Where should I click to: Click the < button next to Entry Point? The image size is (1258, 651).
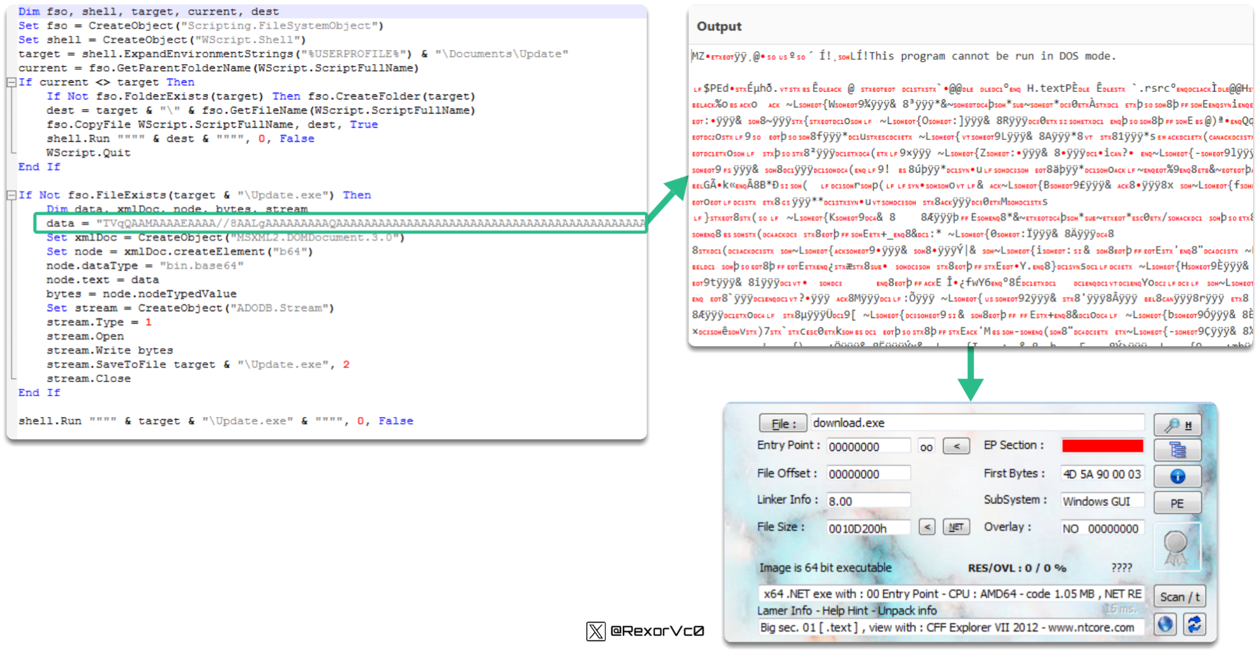(956, 446)
